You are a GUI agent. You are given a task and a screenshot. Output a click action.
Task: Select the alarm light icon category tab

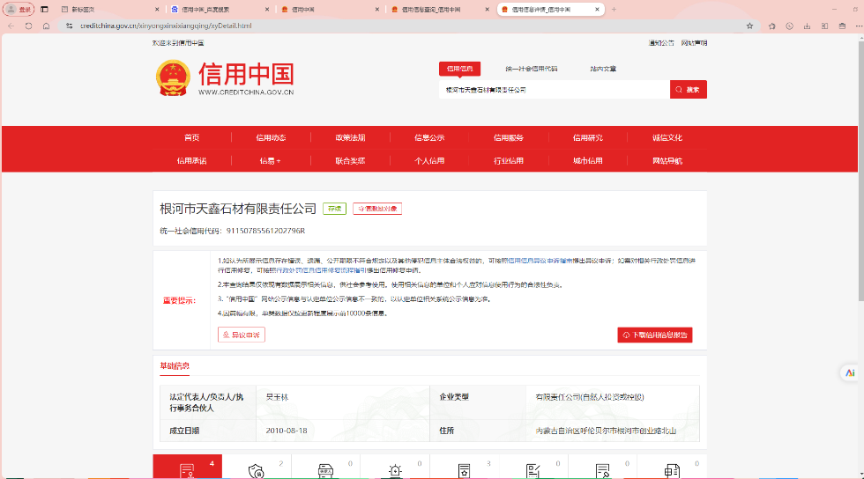(x=395, y=467)
